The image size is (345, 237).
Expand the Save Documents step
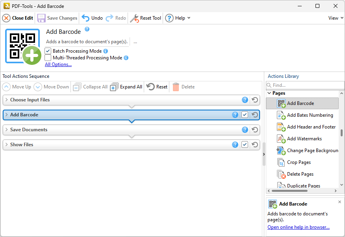pos(6,130)
